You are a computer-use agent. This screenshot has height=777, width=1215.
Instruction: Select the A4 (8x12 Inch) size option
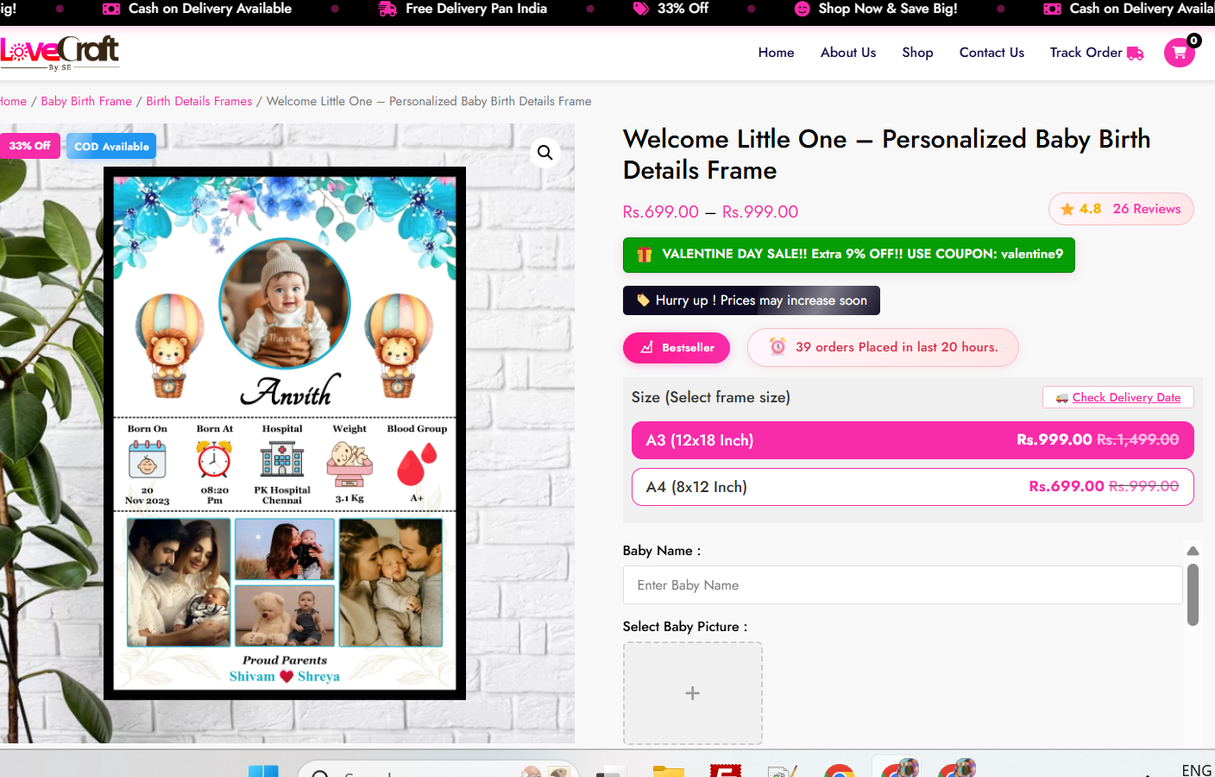coord(912,487)
